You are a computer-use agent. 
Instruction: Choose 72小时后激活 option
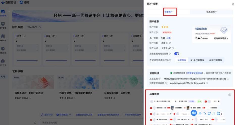215,60
